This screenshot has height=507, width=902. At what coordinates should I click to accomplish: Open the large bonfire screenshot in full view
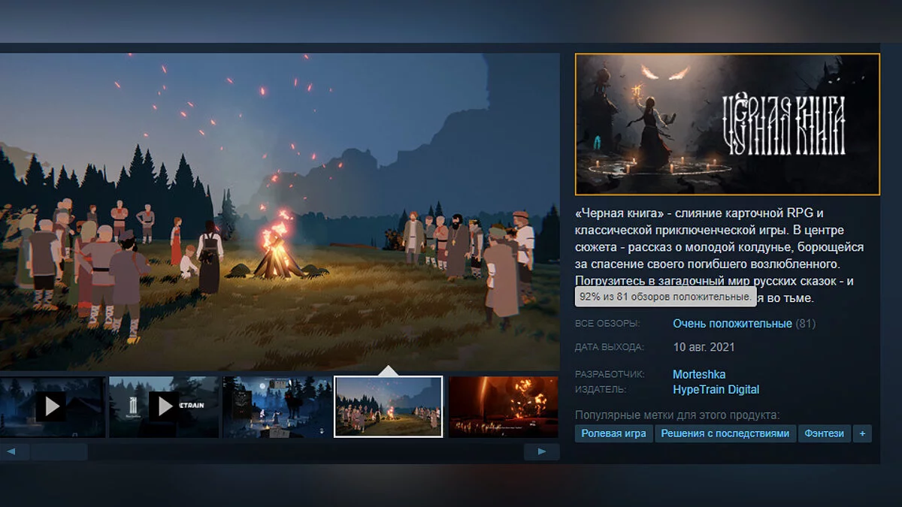coord(280,210)
